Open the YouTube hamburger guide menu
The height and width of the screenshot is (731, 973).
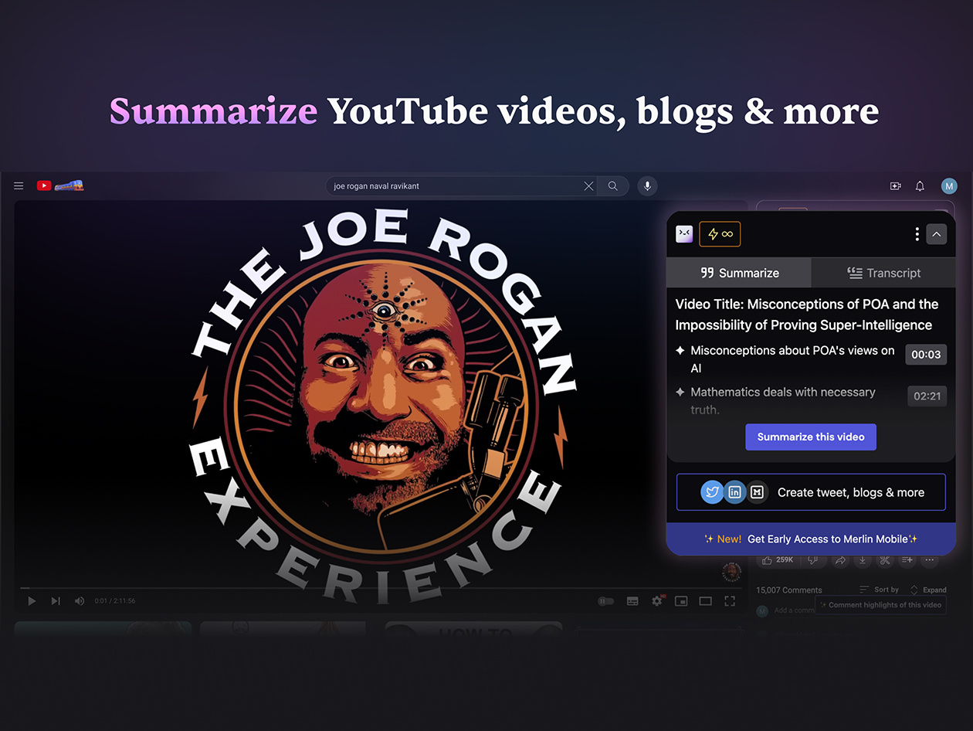point(19,185)
